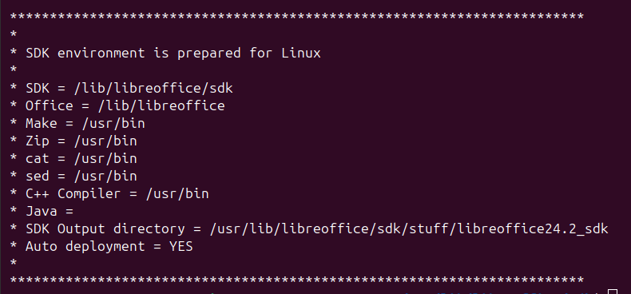Click the Office path /lib/libreoffice
The width and height of the screenshot is (631, 294).
[161, 106]
